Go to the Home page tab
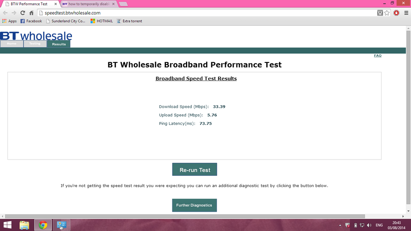Viewport: 411px width, 231px height. coord(12,44)
